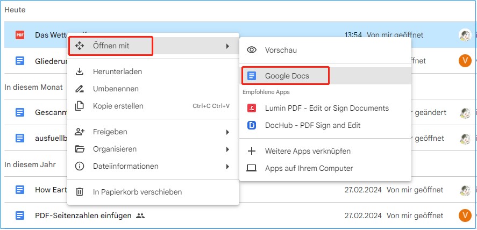Click the owner avatar in How Earth row
Screen dimensions: 477x230
pyautogui.click(x=465, y=190)
